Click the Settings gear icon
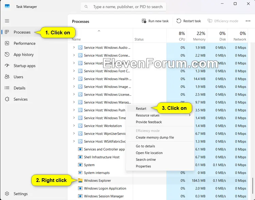Viewport: 255px width, 200px height. click(x=7, y=194)
